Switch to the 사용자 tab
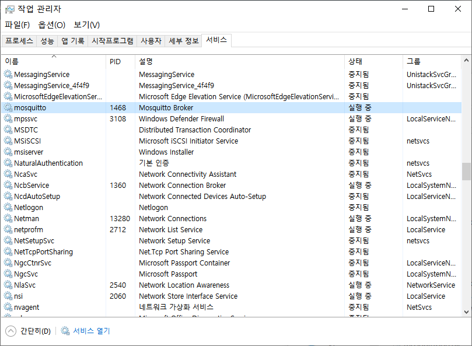The width and height of the screenshot is (472, 346). tap(151, 41)
